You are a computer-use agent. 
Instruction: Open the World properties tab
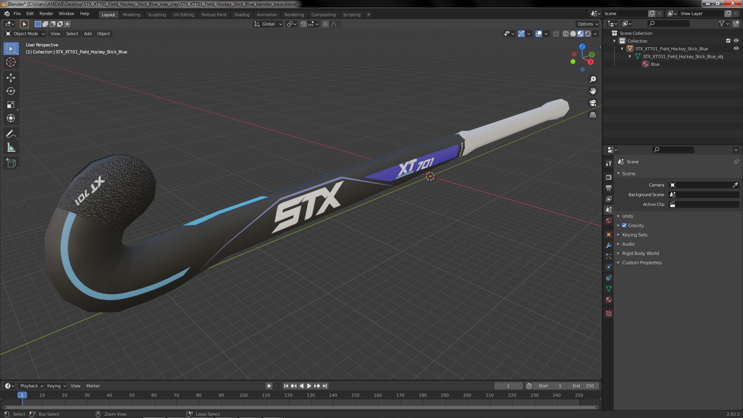pyautogui.click(x=609, y=221)
